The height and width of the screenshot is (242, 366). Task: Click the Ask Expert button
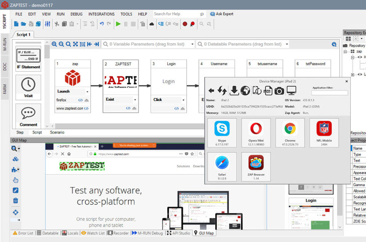pyautogui.click(x=222, y=14)
